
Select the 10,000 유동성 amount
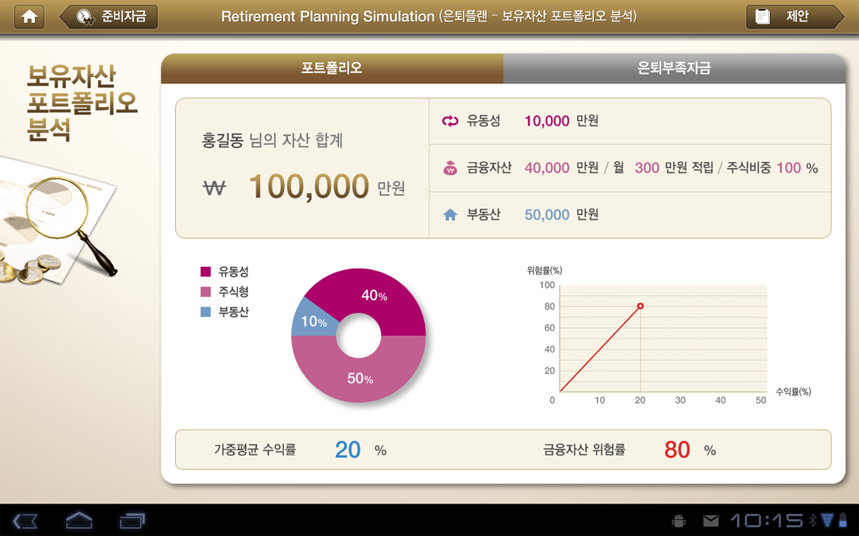[x=546, y=121]
